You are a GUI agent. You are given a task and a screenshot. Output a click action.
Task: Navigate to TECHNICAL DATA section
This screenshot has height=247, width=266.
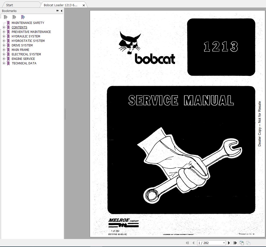click(x=24, y=63)
